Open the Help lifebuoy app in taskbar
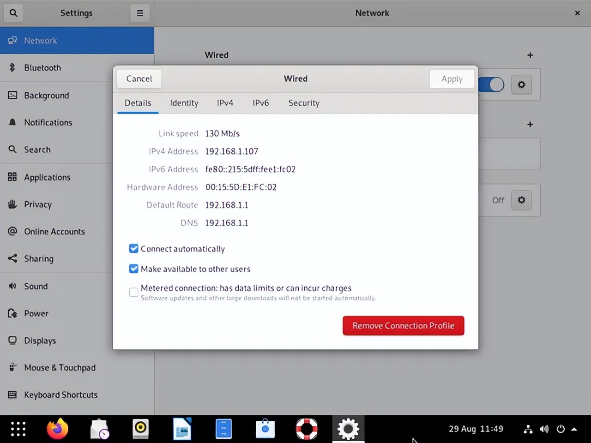The image size is (591, 443). point(307,429)
